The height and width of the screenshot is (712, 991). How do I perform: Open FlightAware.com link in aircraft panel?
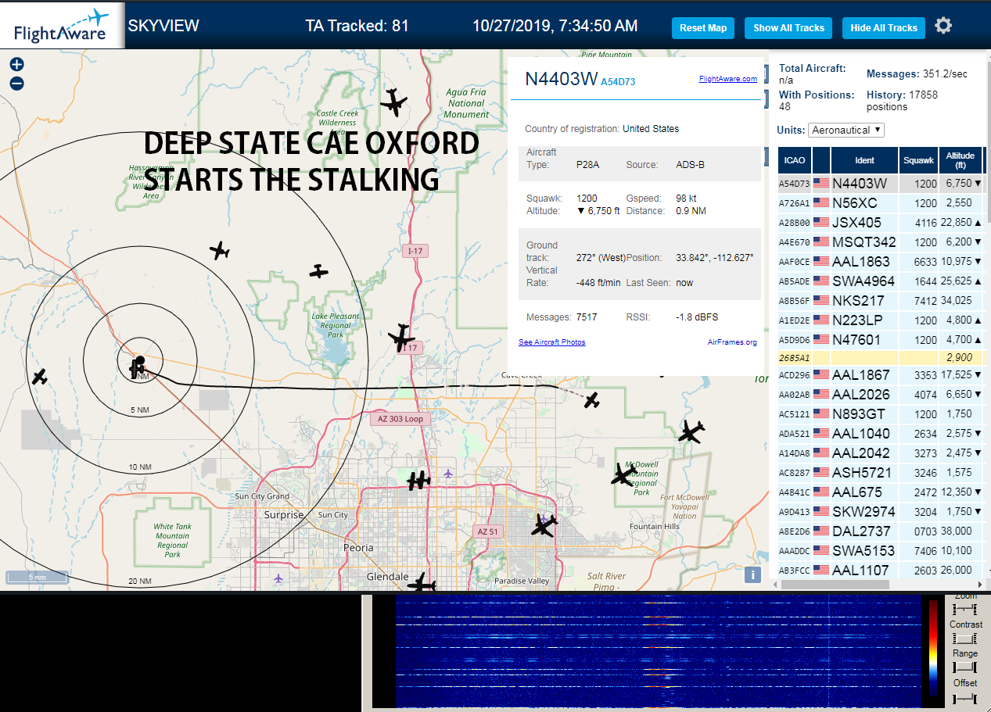727,79
